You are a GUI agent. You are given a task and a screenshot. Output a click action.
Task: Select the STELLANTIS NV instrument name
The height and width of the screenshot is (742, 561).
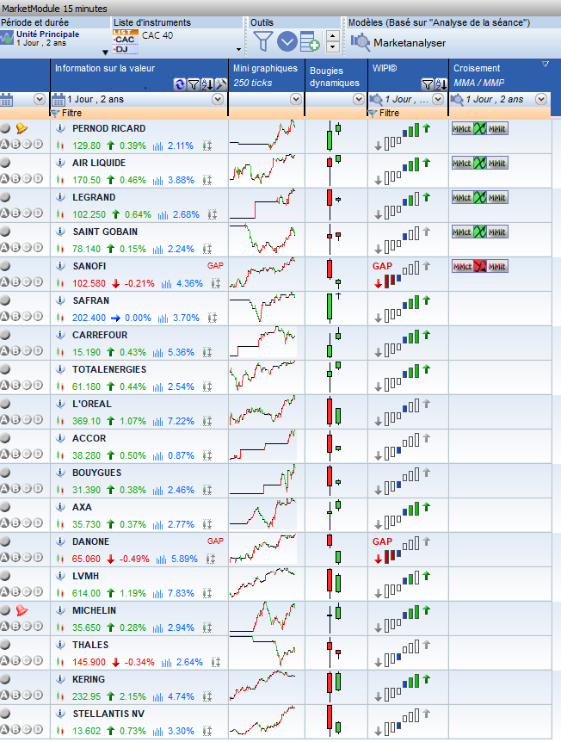point(108,714)
